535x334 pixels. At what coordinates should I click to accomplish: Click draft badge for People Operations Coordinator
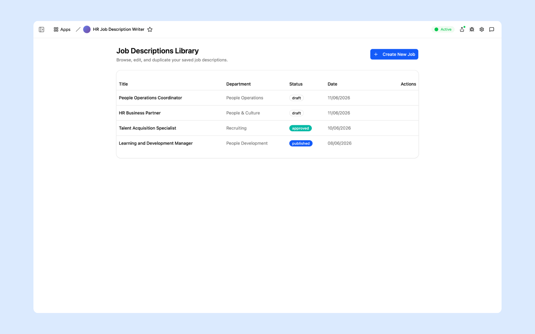pyautogui.click(x=296, y=98)
